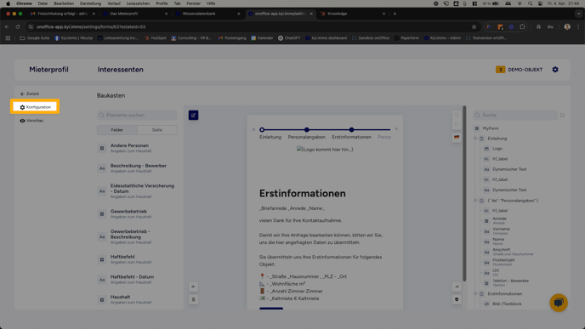Open the Interessenten header tab
The width and height of the screenshot is (585, 329).
pyautogui.click(x=121, y=70)
